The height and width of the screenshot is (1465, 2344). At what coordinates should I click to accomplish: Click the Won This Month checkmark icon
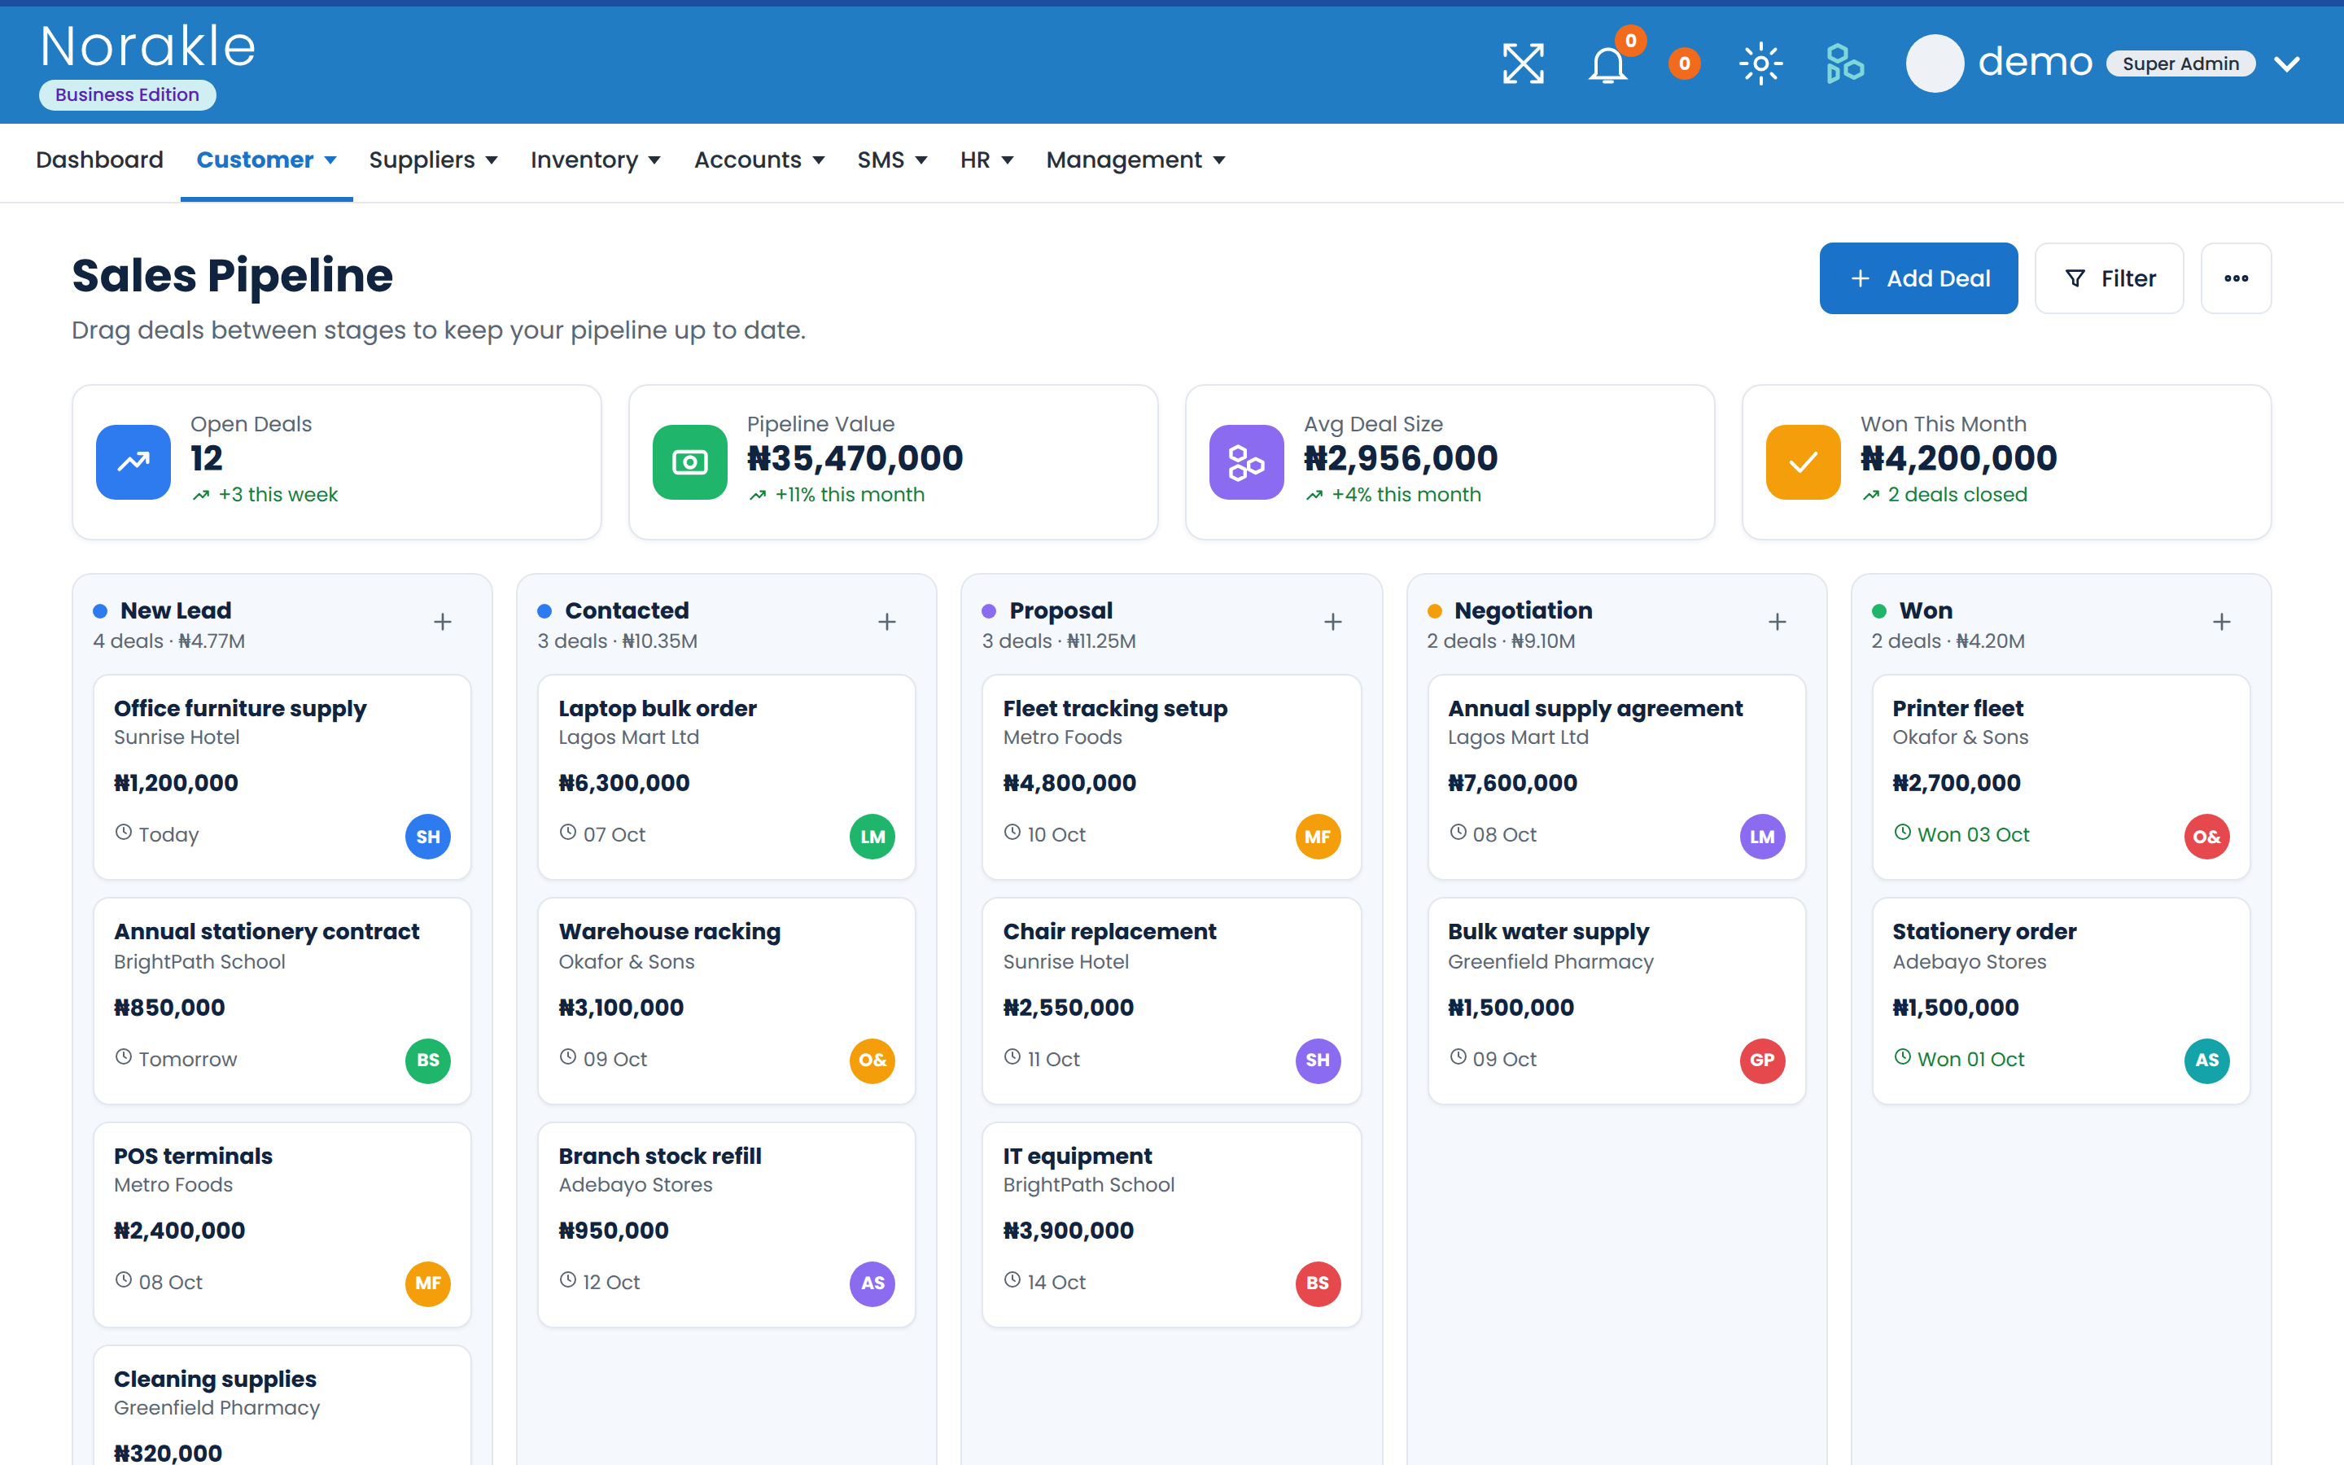pos(1803,462)
